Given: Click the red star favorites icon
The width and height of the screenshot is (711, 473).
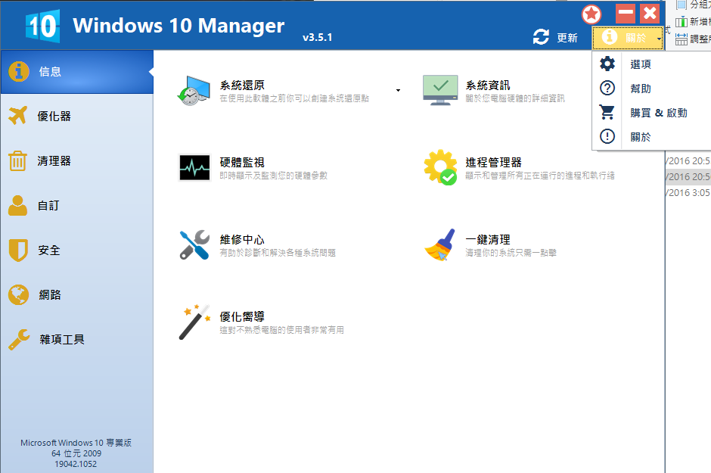Looking at the screenshot, I should (x=592, y=14).
